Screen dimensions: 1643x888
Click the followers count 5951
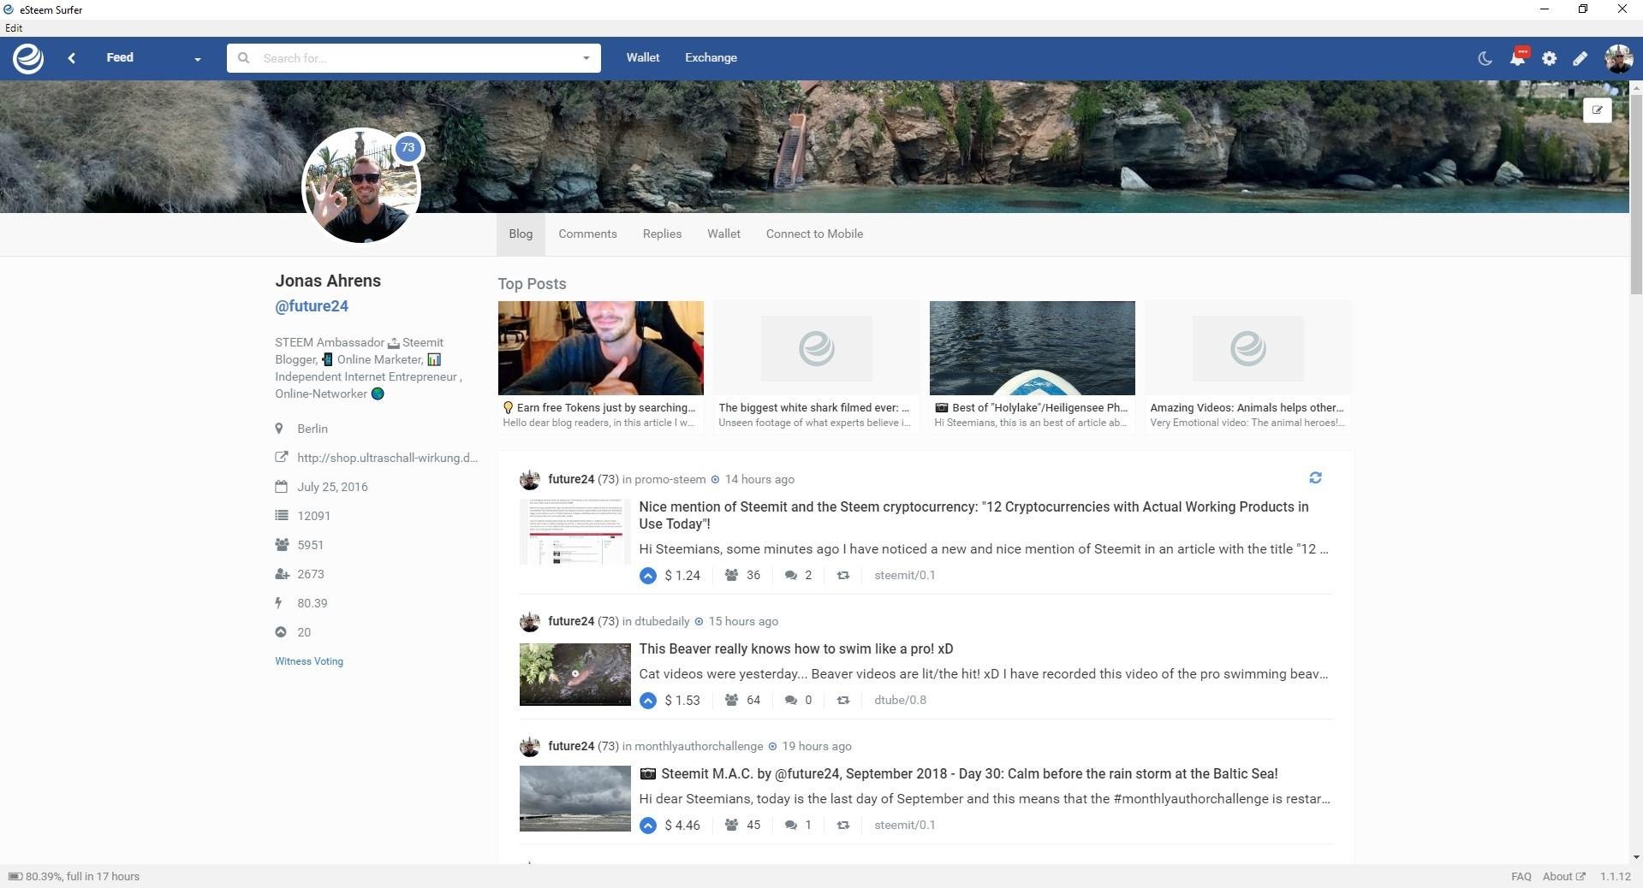pyautogui.click(x=310, y=545)
